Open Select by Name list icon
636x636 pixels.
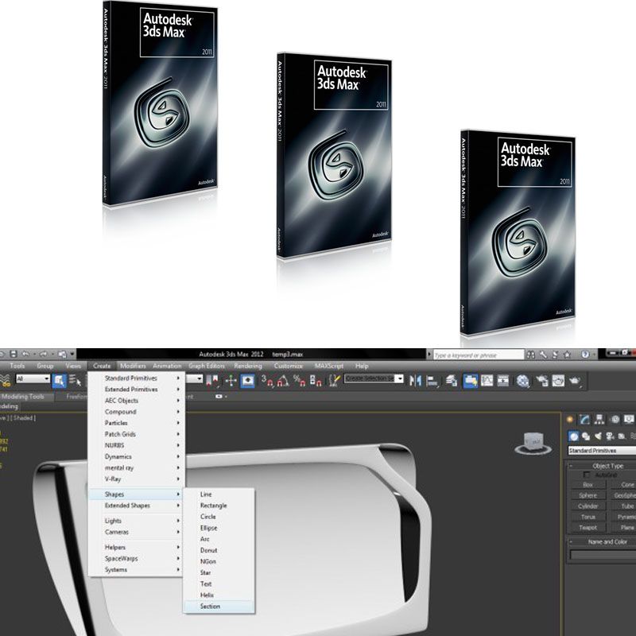(x=75, y=381)
